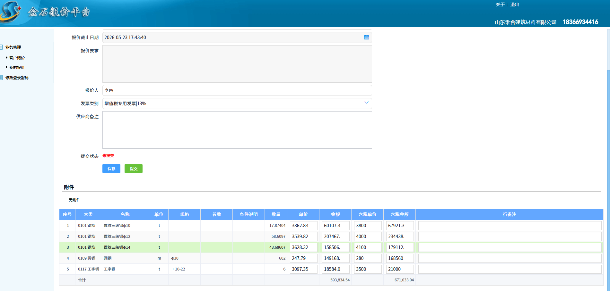Image resolution: width=610 pixels, height=291 pixels.
Task: Edit 含税金额 for 圆钢 row
Action: pyautogui.click(x=400, y=258)
